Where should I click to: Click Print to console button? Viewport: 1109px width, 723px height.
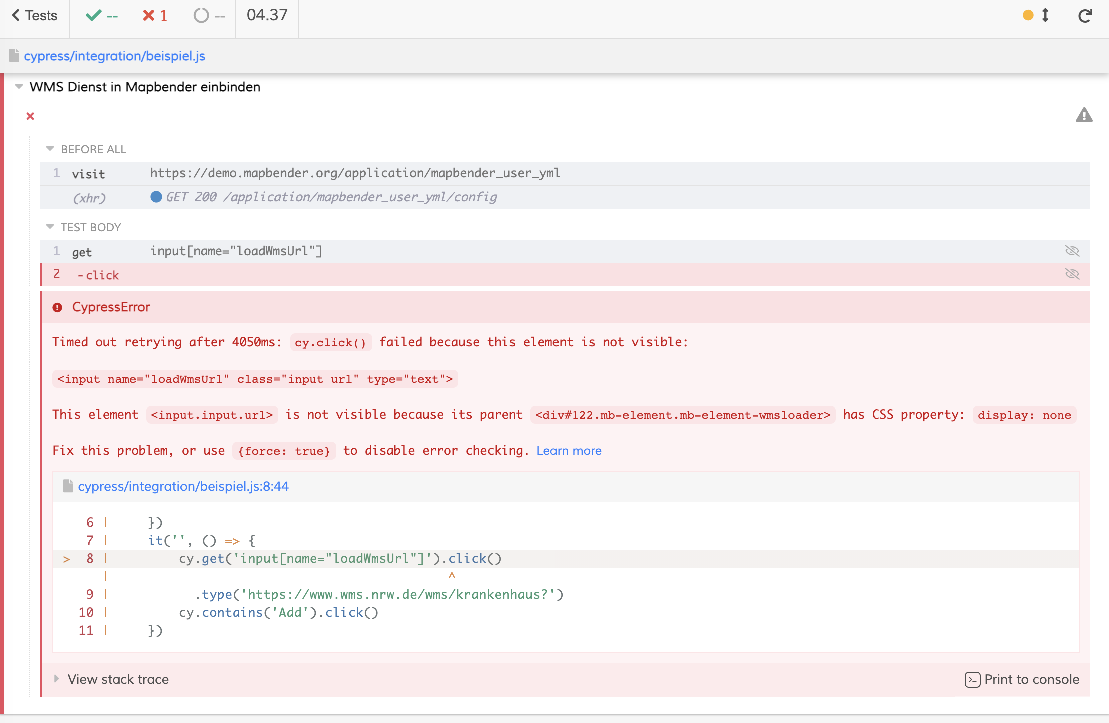(1022, 679)
